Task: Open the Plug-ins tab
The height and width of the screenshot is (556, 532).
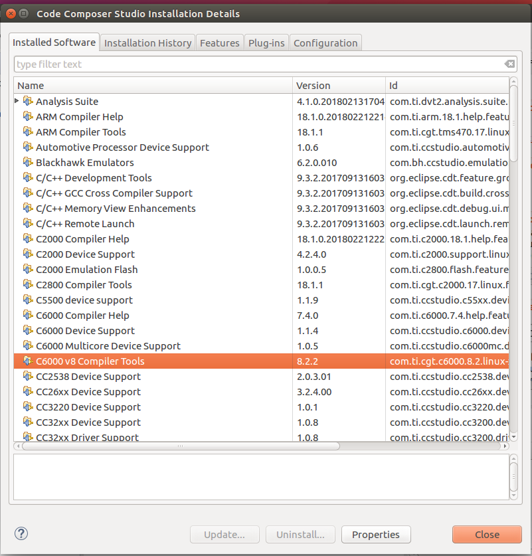Action: (x=266, y=43)
